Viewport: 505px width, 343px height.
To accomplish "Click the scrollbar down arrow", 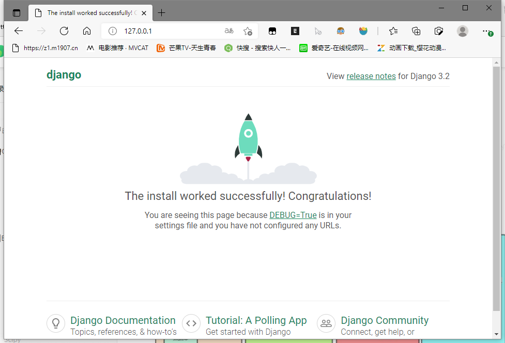I will (x=496, y=334).
